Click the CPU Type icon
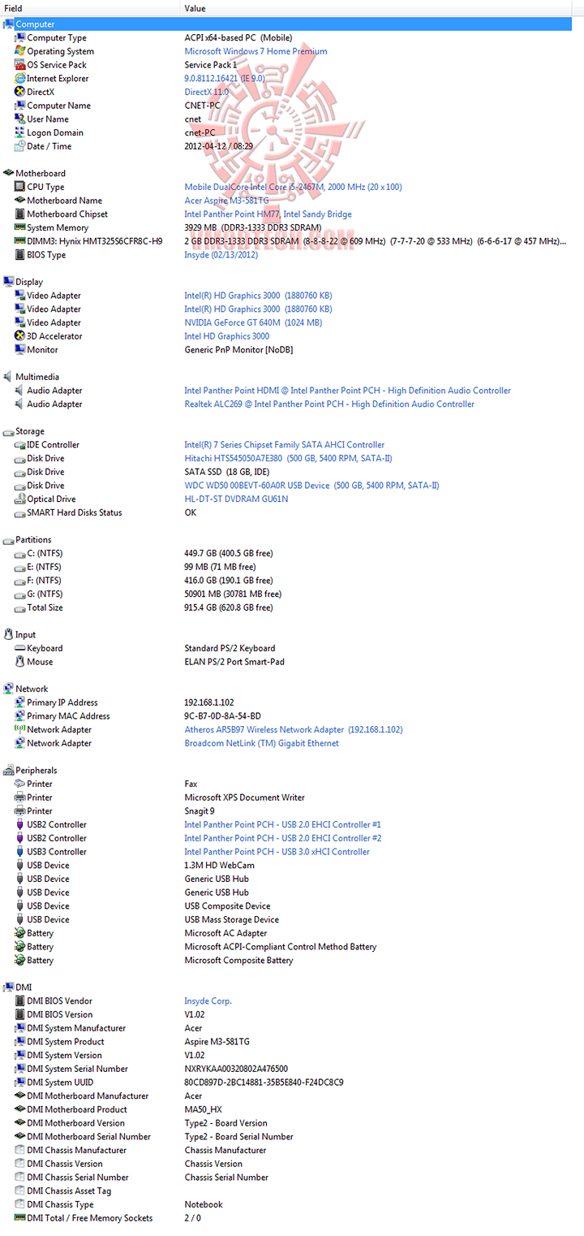The height and width of the screenshot is (1236, 584). (20, 187)
